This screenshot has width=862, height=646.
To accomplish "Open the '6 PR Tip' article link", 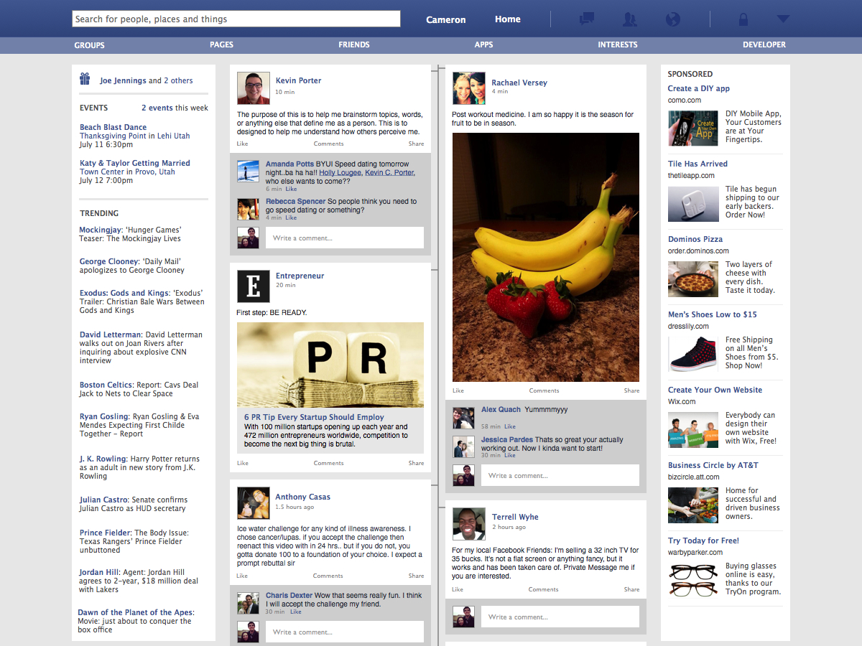I will (x=314, y=417).
